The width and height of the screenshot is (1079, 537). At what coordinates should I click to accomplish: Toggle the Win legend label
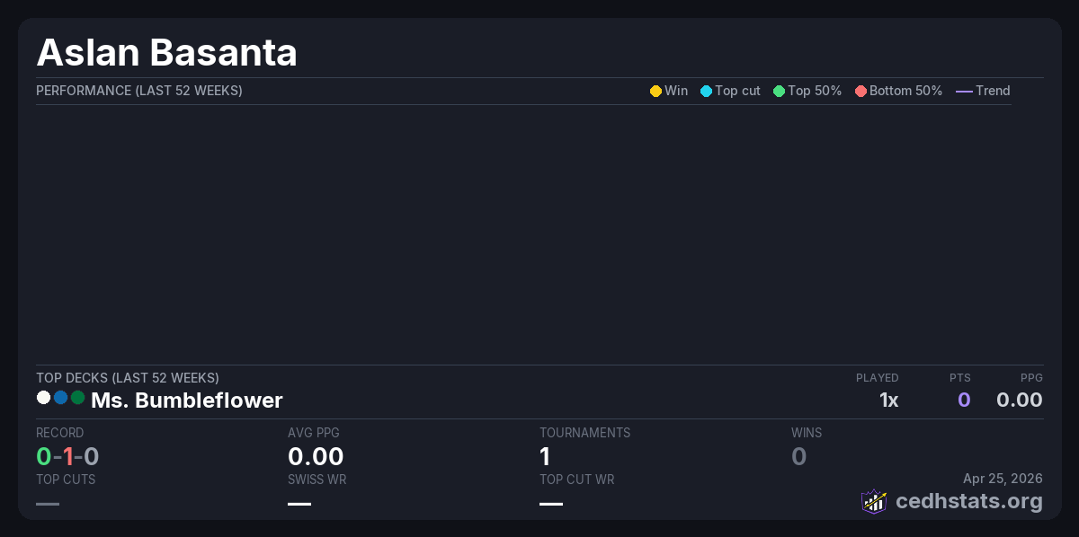coord(676,91)
